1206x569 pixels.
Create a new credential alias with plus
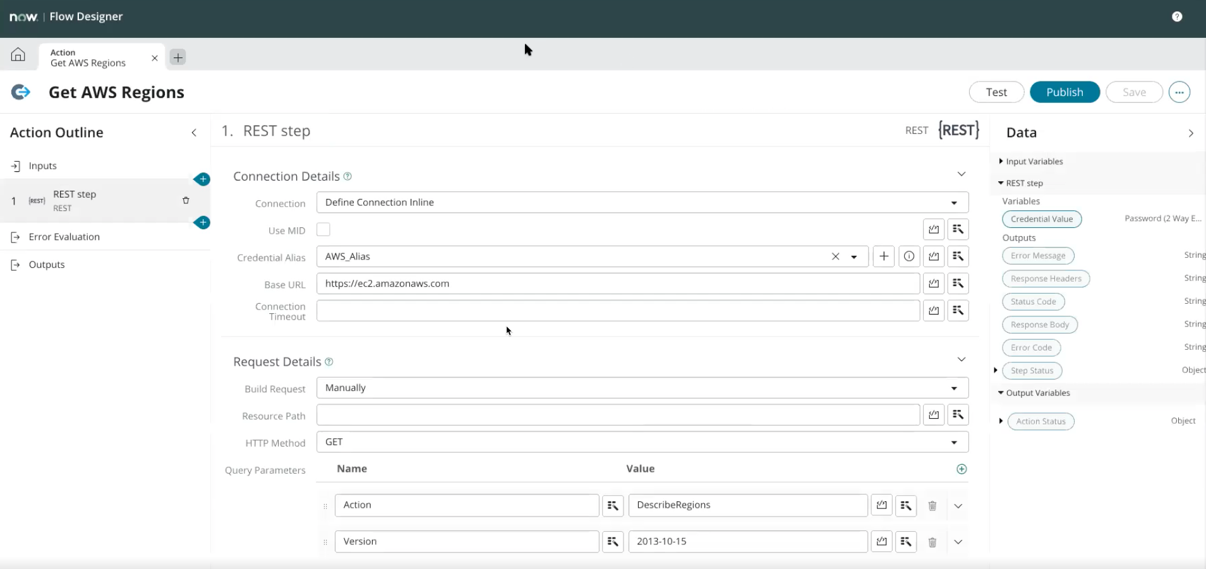tap(884, 256)
